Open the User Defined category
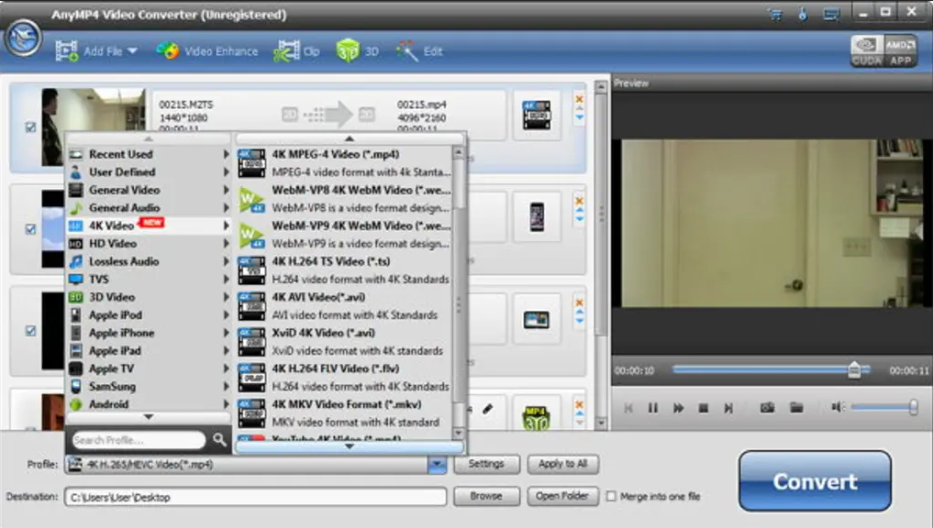The height and width of the screenshot is (528, 933). (149, 171)
